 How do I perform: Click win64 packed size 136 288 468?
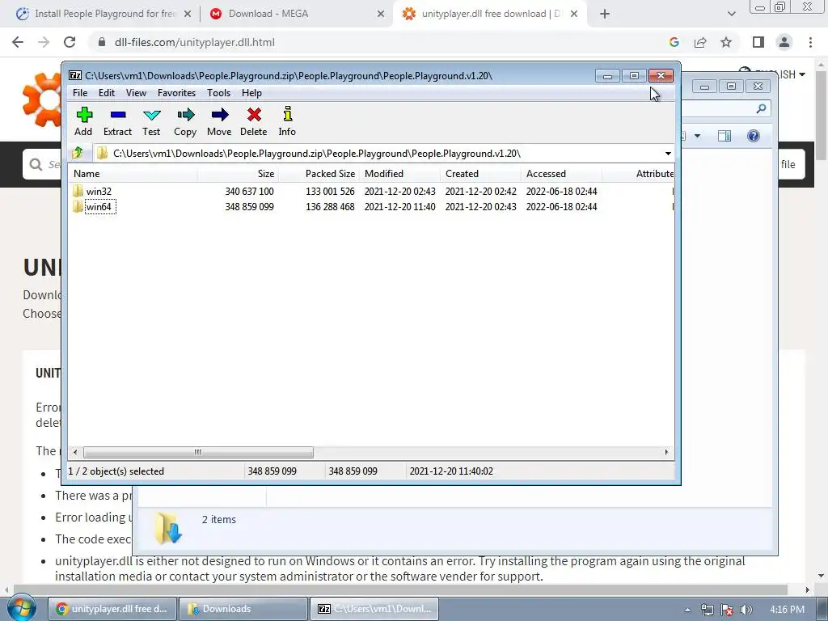tap(330, 206)
